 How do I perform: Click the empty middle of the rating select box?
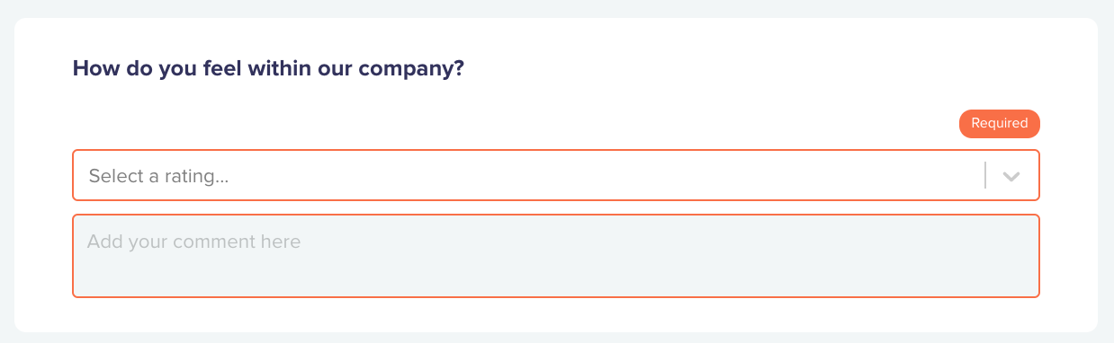[x=603, y=175]
